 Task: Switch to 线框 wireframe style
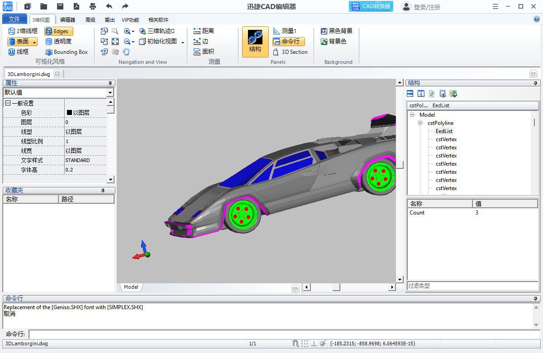pyautogui.click(x=19, y=52)
